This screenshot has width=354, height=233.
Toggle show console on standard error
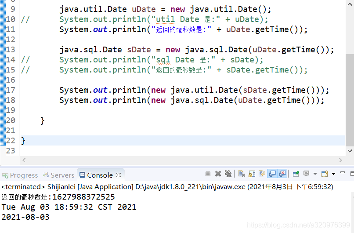click(x=283, y=174)
